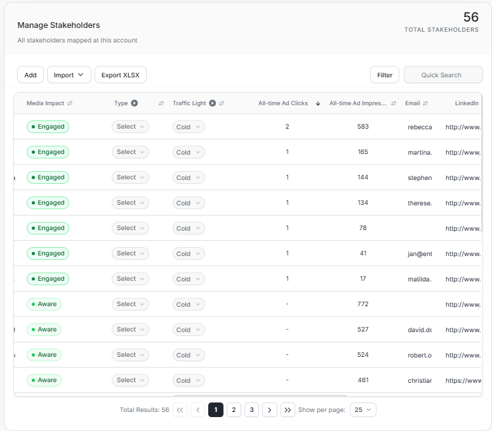492x431 pixels.
Task: Click the Email column header text
Action: pyautogui.click(x=412, y=103)
